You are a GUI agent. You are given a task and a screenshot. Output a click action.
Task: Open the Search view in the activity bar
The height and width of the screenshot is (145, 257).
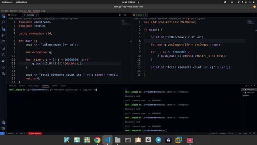[3, 22]
